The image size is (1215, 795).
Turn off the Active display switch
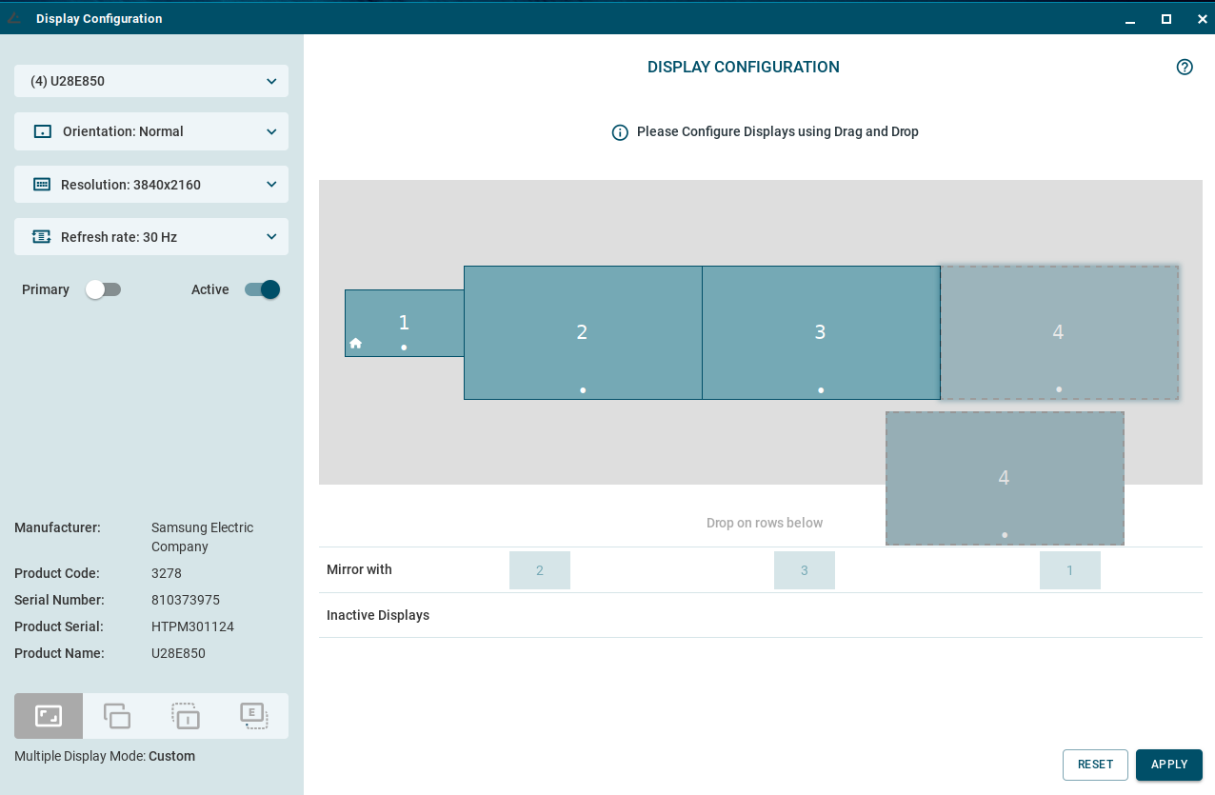[x=262, y=289]
